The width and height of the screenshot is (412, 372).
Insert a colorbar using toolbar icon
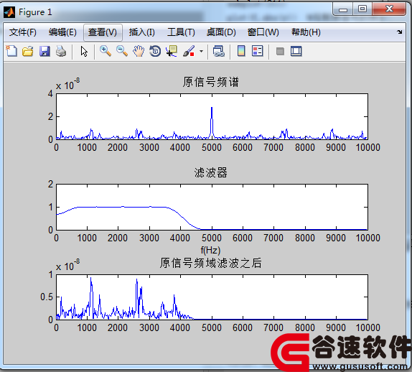point(241,51)
